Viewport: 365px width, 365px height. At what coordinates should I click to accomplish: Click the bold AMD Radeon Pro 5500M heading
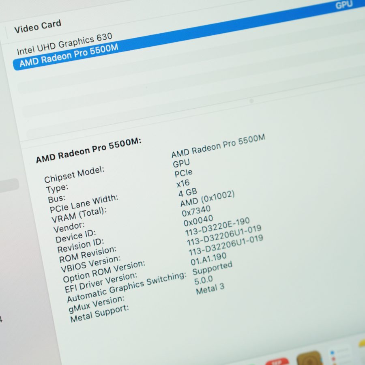pyautogui.click(x=89, y=150)
